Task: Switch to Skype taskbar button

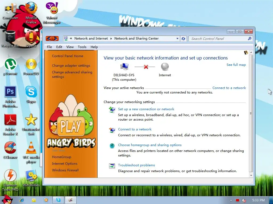Action: pos(58,200)
